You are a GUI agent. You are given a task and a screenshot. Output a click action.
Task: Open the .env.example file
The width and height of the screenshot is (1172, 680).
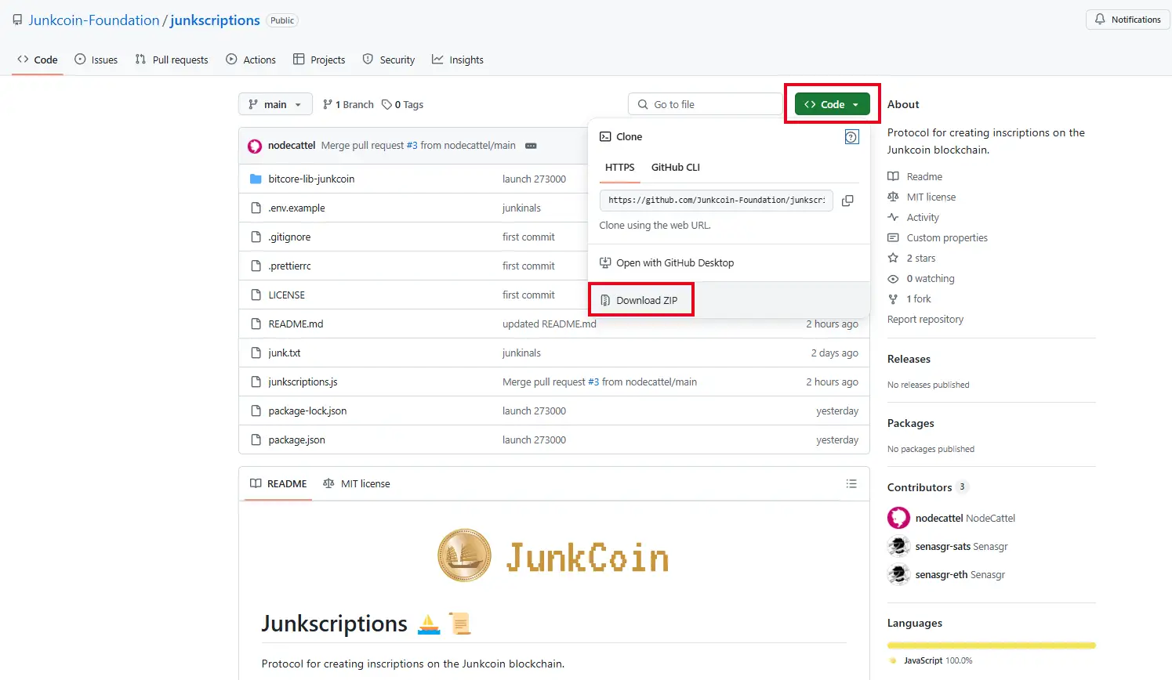tap(296, 208)
